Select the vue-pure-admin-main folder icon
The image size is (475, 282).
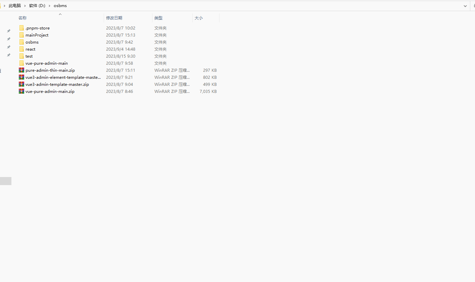click(21, 63)
